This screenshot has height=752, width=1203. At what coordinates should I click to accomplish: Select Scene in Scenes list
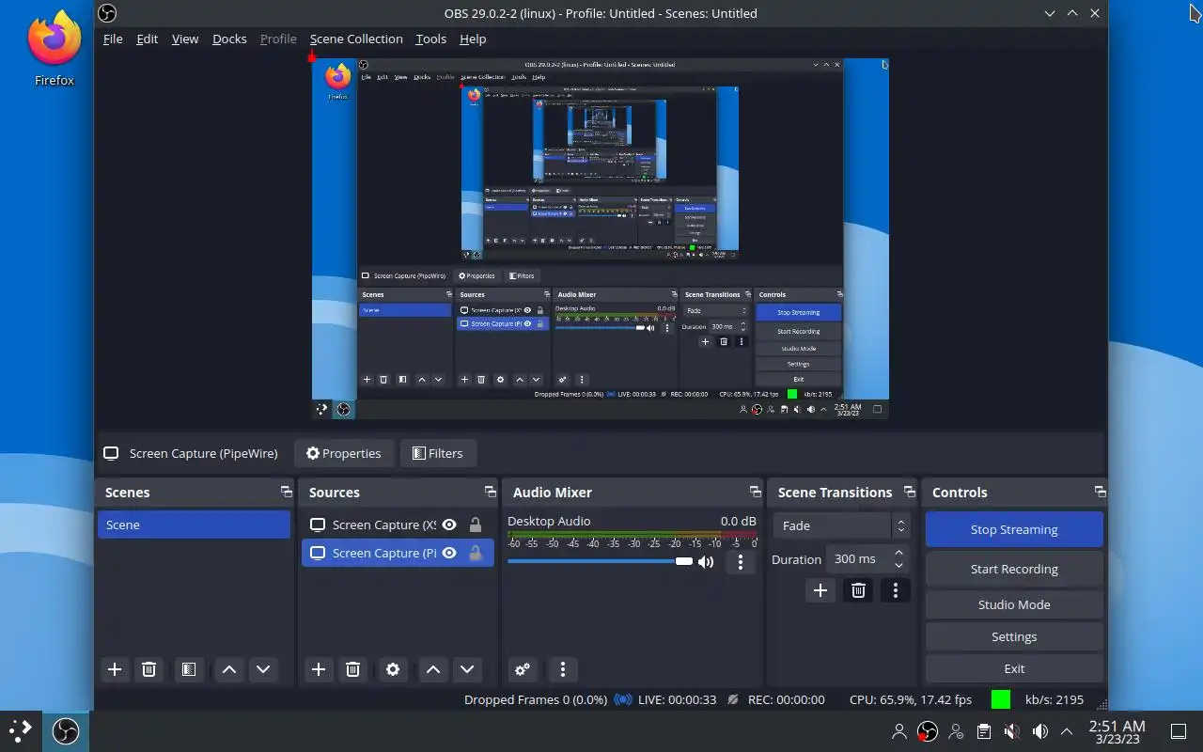point(194,525)
